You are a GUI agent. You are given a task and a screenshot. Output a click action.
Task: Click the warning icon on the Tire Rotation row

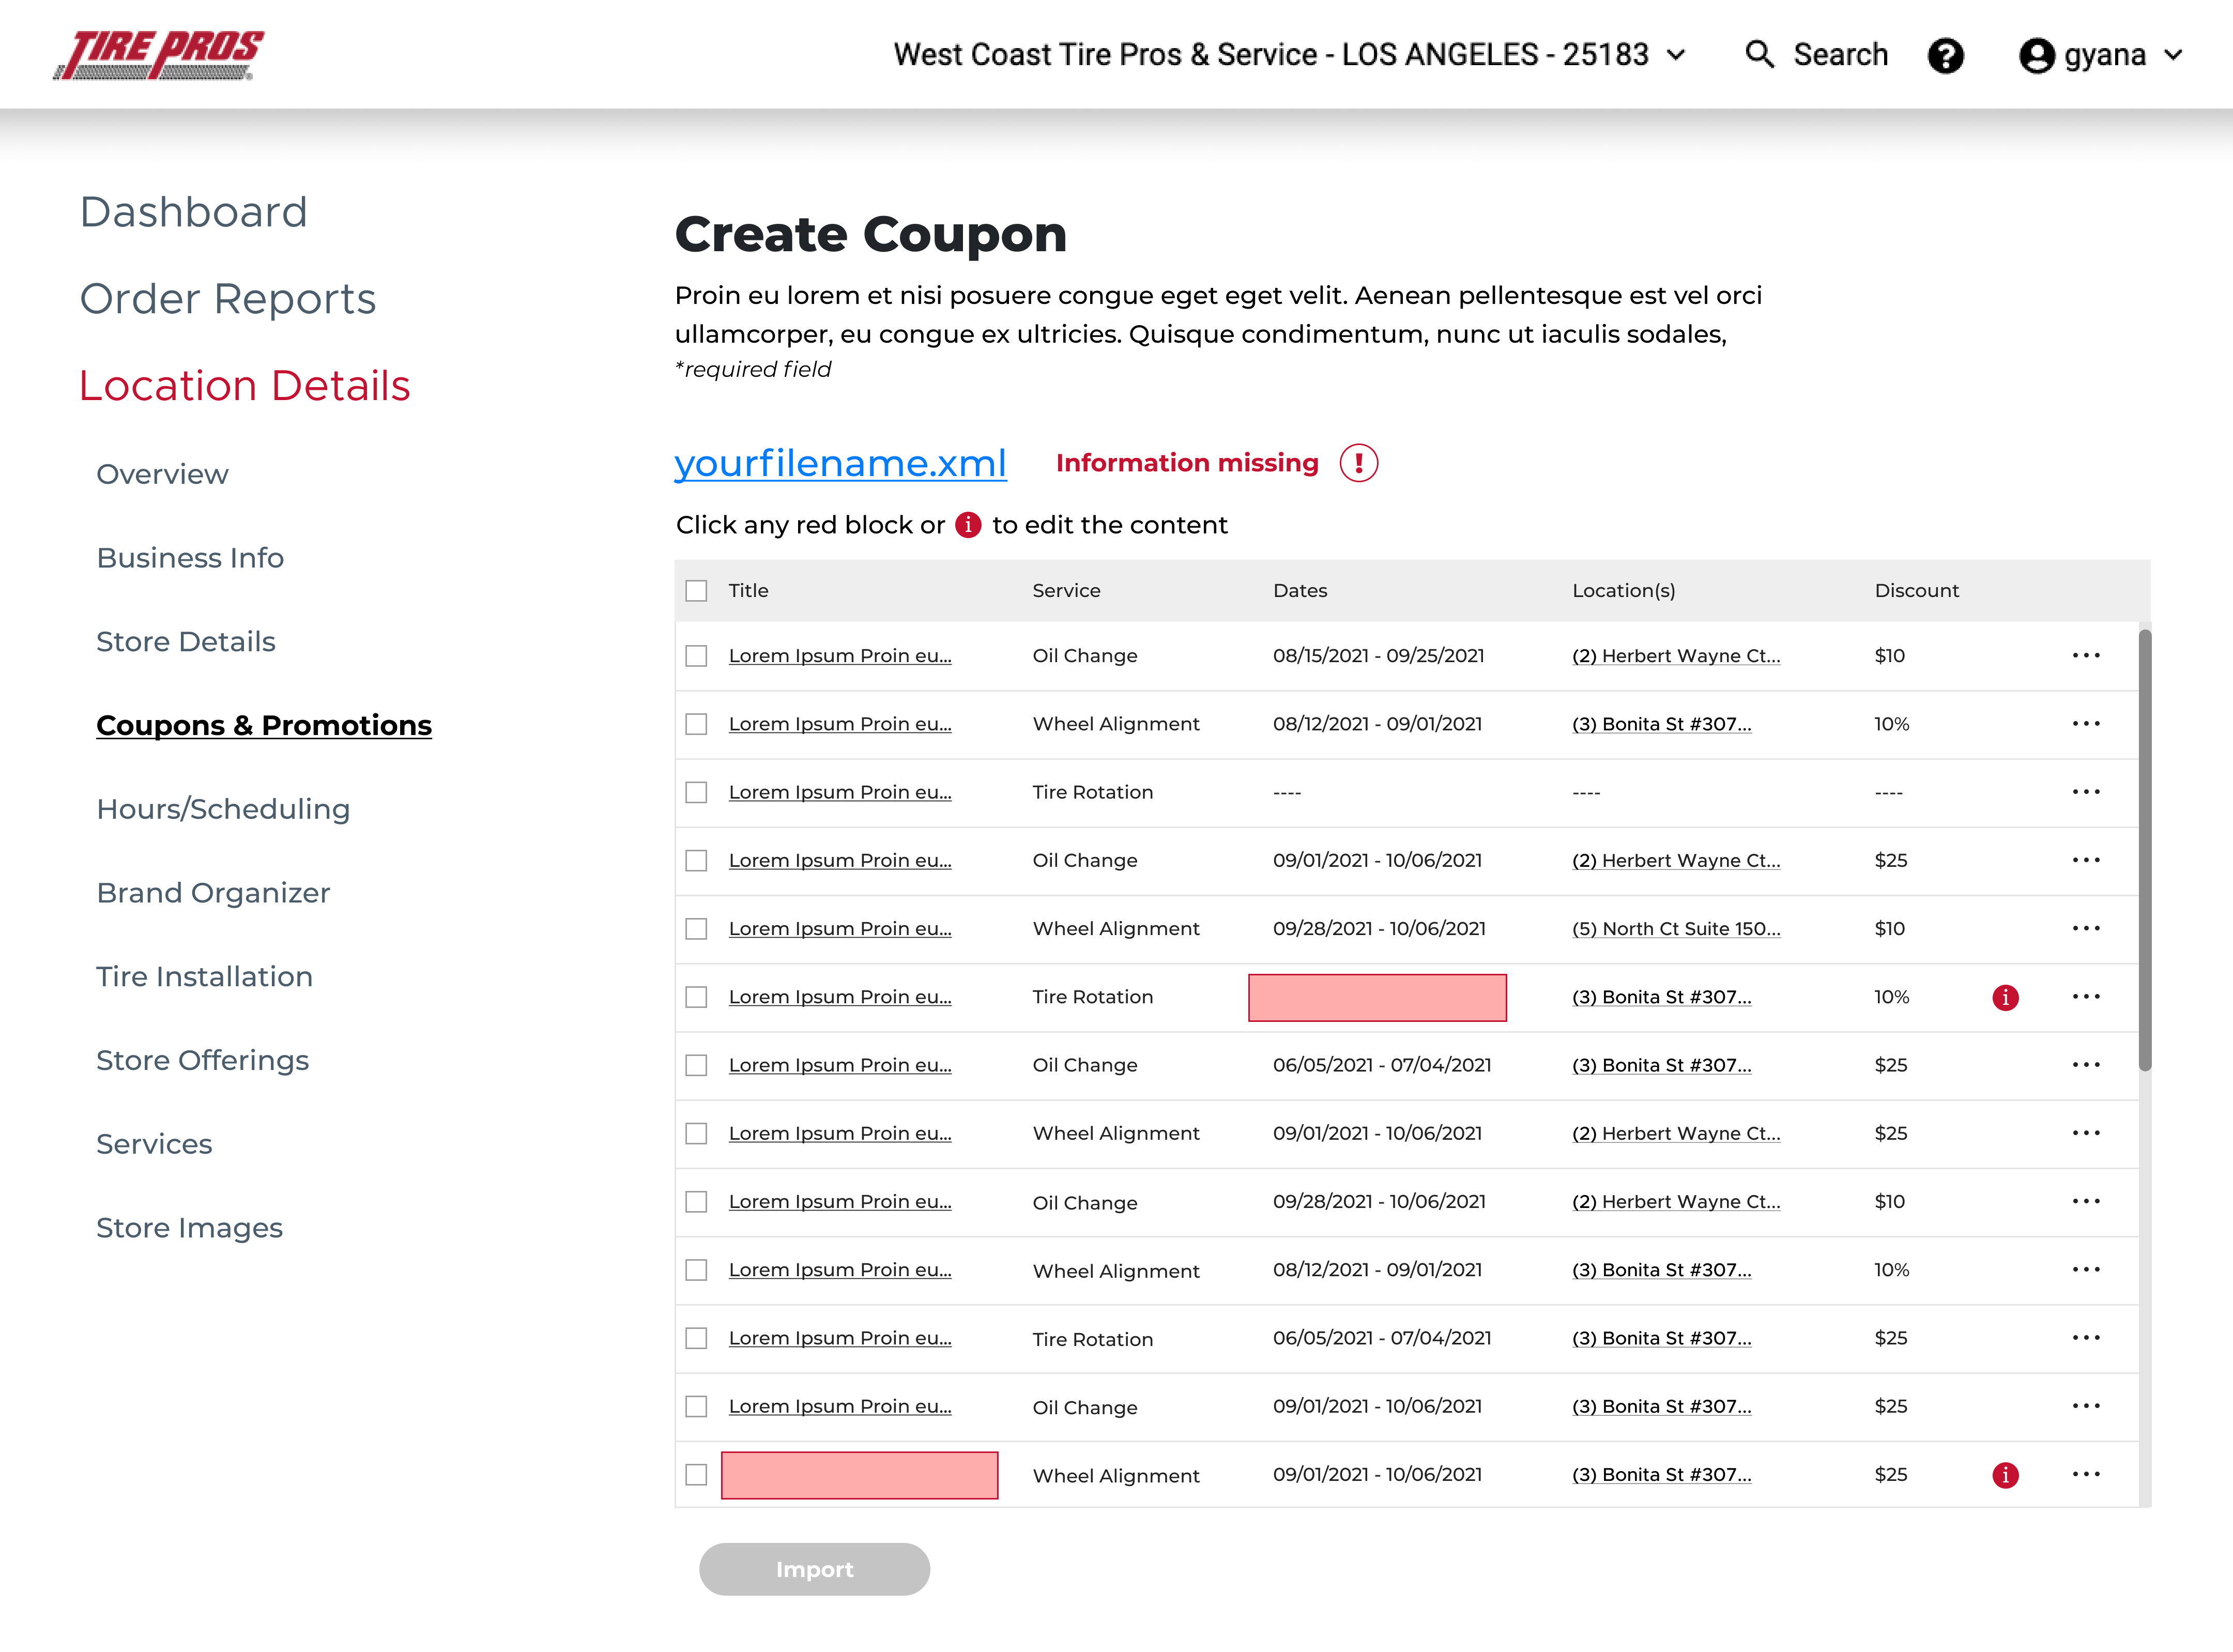[x=2004, y=996]
